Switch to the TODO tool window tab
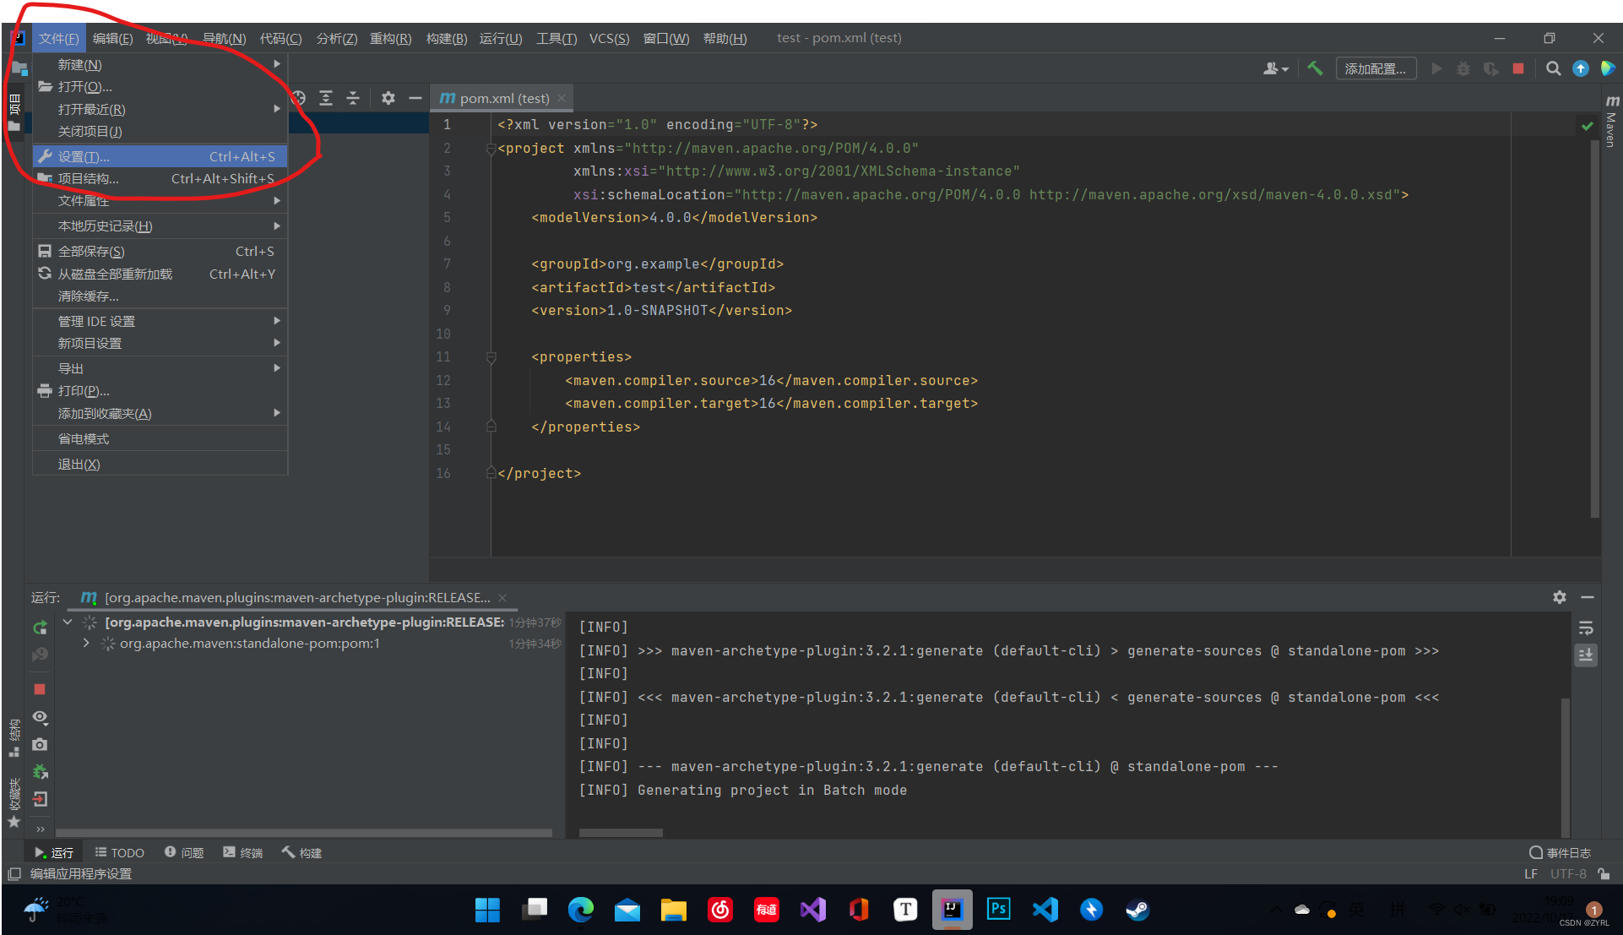 pyautogui.click(x=119, y=852)
